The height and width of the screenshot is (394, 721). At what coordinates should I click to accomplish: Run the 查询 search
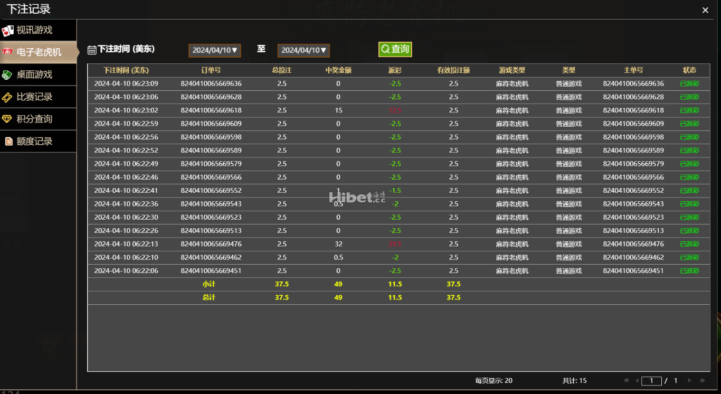(395, 49)
